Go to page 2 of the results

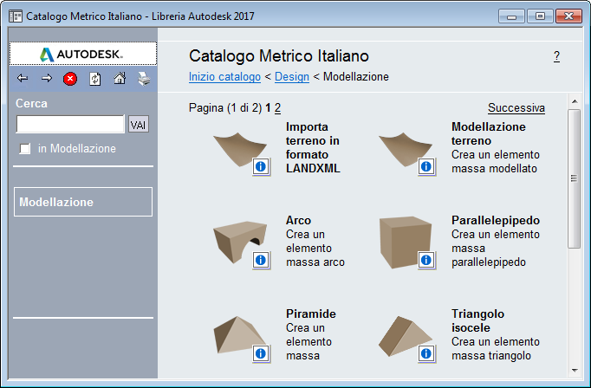pos(278,108)
